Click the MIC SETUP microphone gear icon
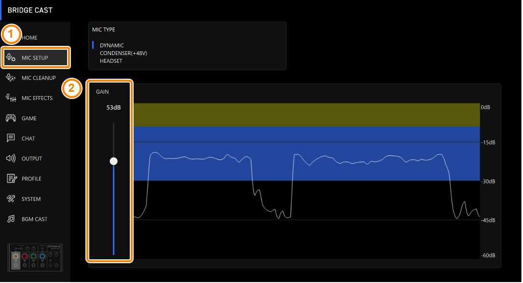This screenshot has width=523, height=283. (11, 58)
